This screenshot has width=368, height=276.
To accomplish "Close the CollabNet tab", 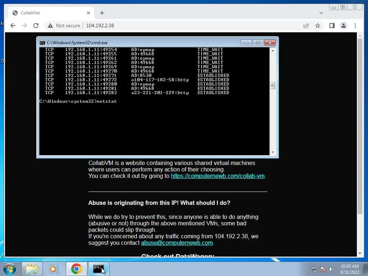I will click(x=88, y=13).
